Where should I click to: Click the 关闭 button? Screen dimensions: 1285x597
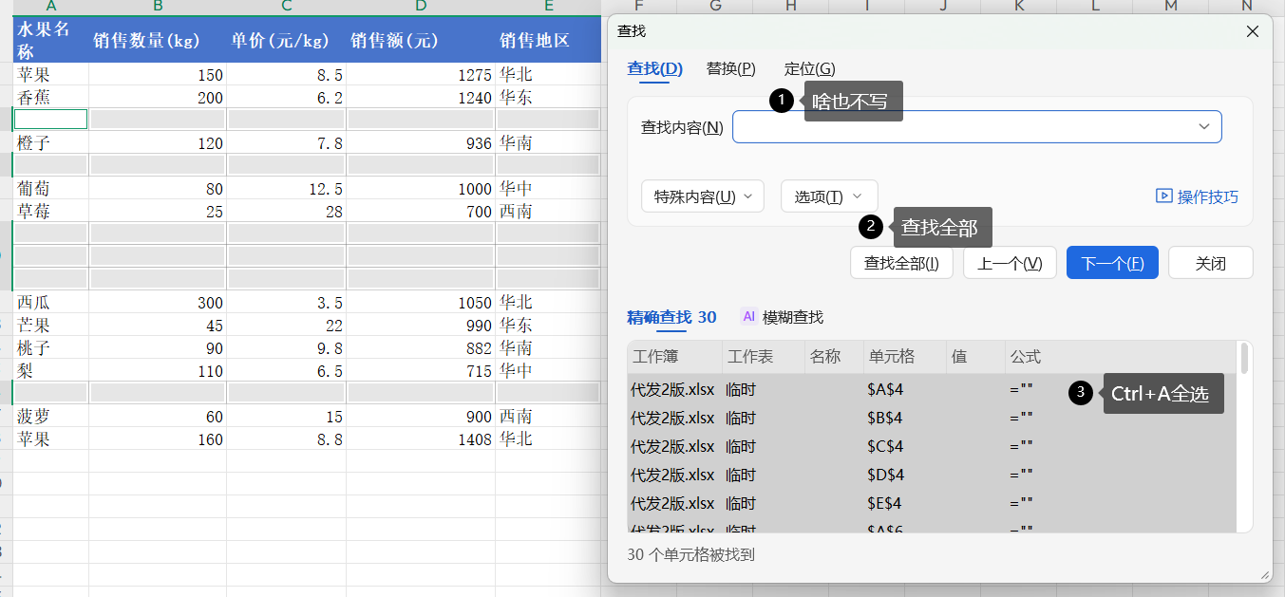tap(1211, 263)
